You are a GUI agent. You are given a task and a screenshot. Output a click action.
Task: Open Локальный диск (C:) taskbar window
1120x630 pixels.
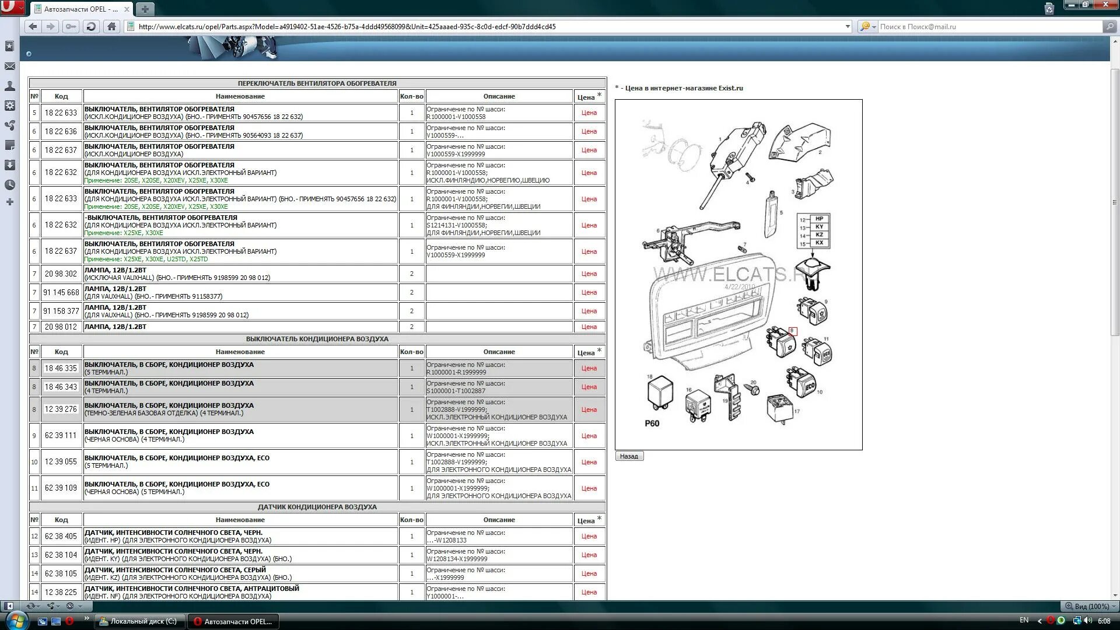140,621
